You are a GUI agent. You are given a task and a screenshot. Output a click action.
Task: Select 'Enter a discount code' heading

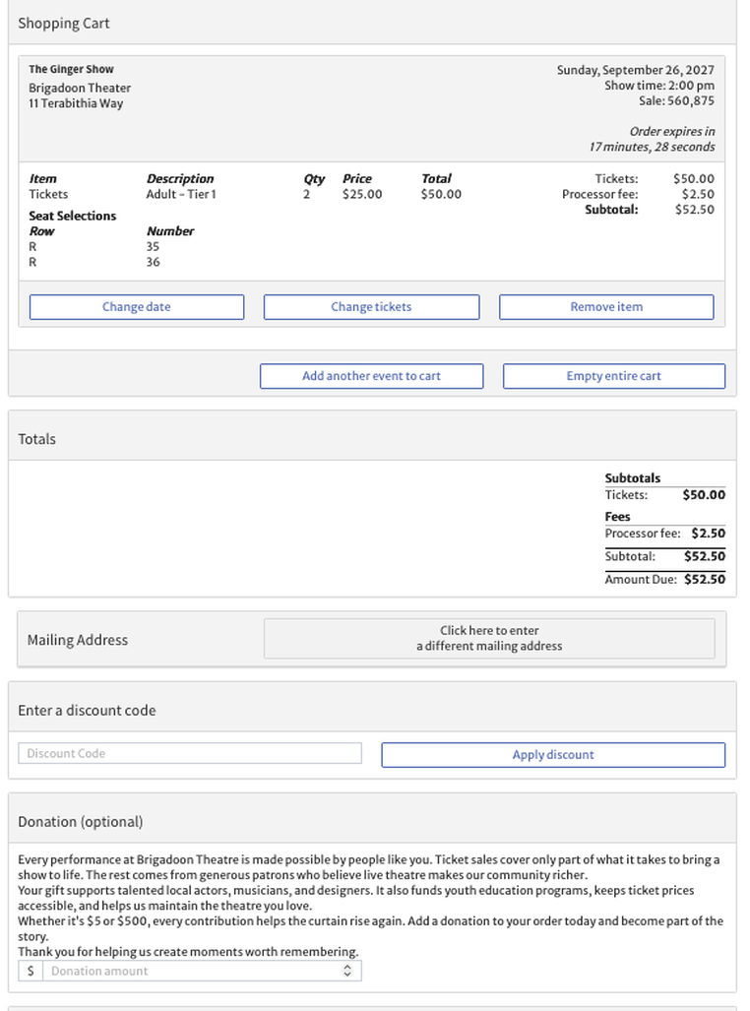pos(87,711)
